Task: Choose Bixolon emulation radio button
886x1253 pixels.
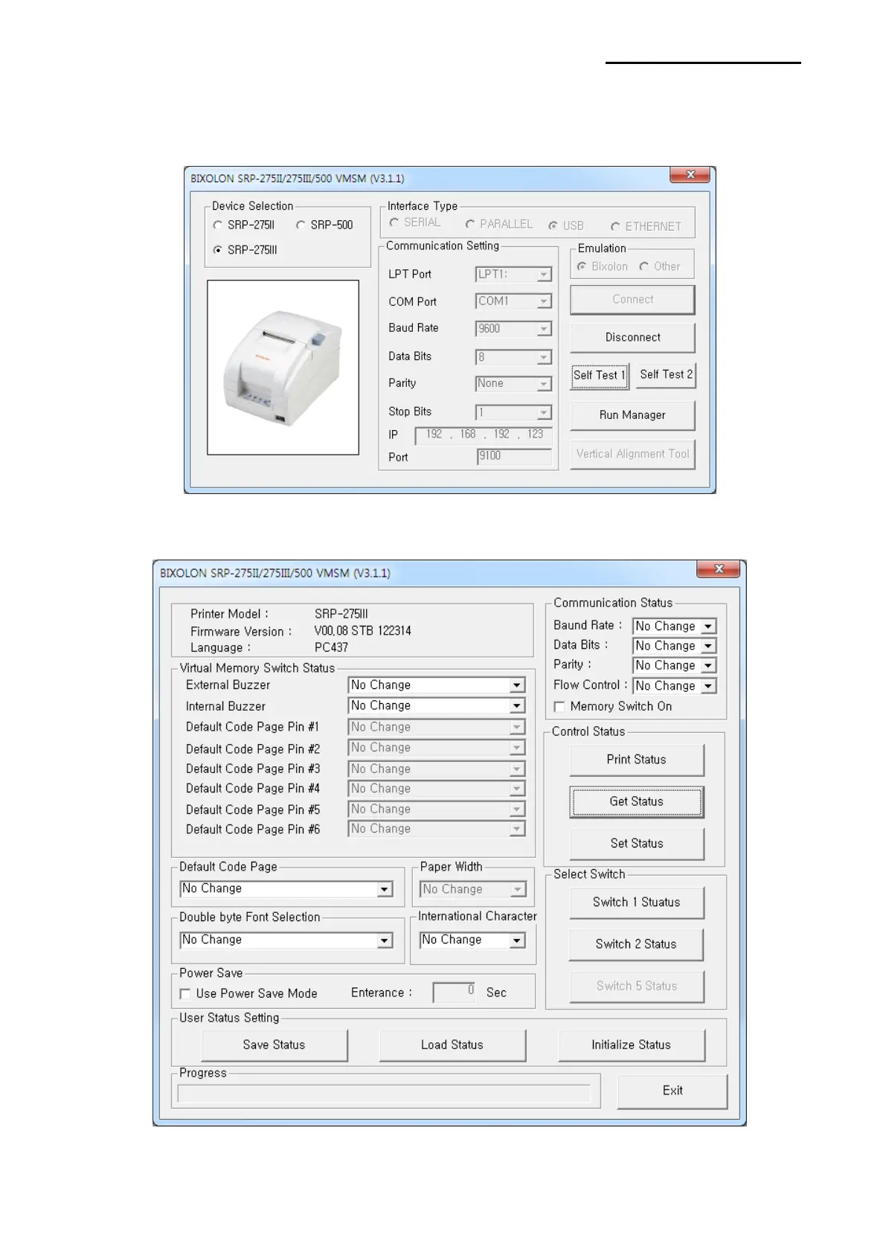Action: pyautogui.click(x=582, y=266)
